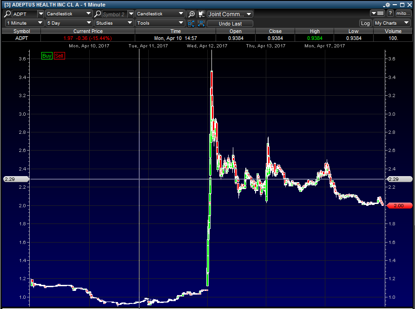The width and height of the screenshot is (415, 309).
Task: Open the window settings gear icon
Action: (387, 5)
